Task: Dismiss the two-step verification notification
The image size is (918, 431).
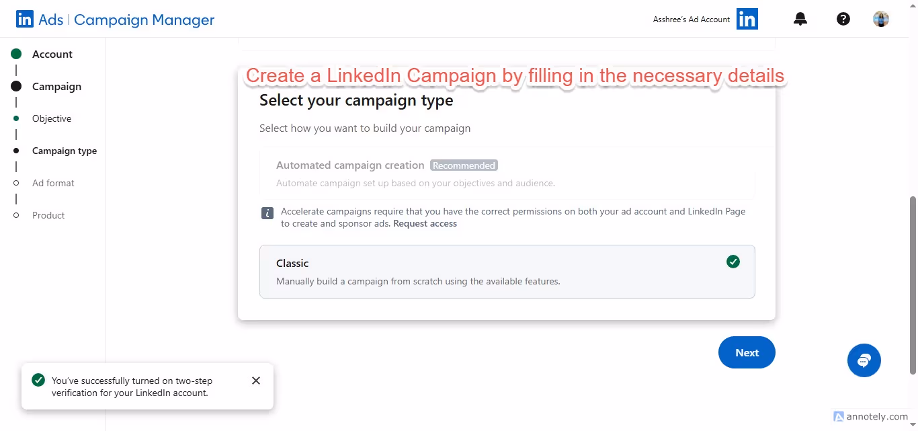Action: [256, 381]
